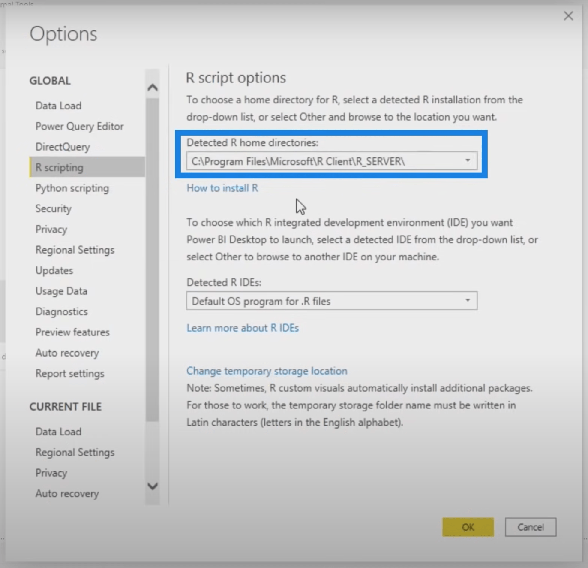Expand arrow of R home directory combo

[x=468, y=161]
